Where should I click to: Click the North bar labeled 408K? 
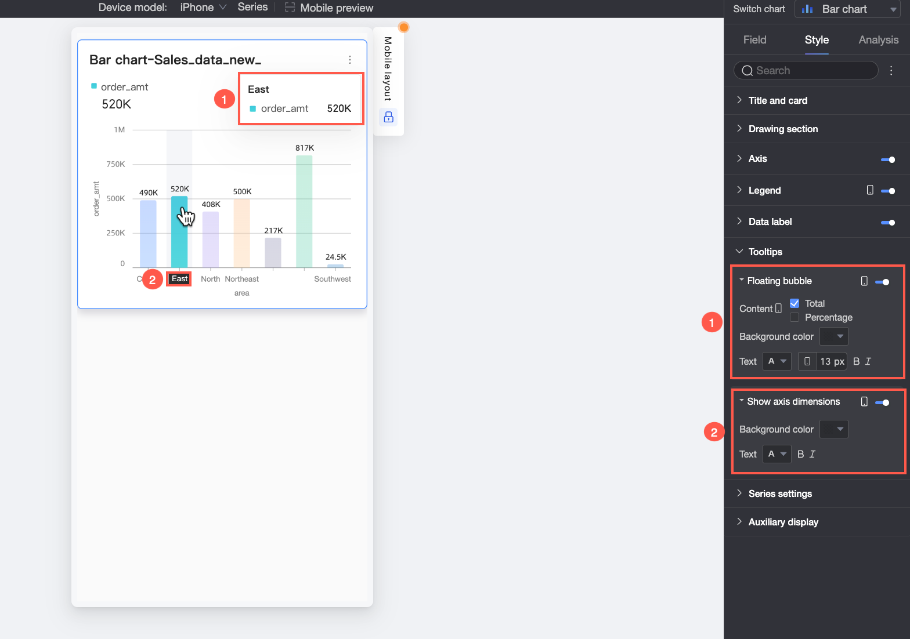click(211, 239)
